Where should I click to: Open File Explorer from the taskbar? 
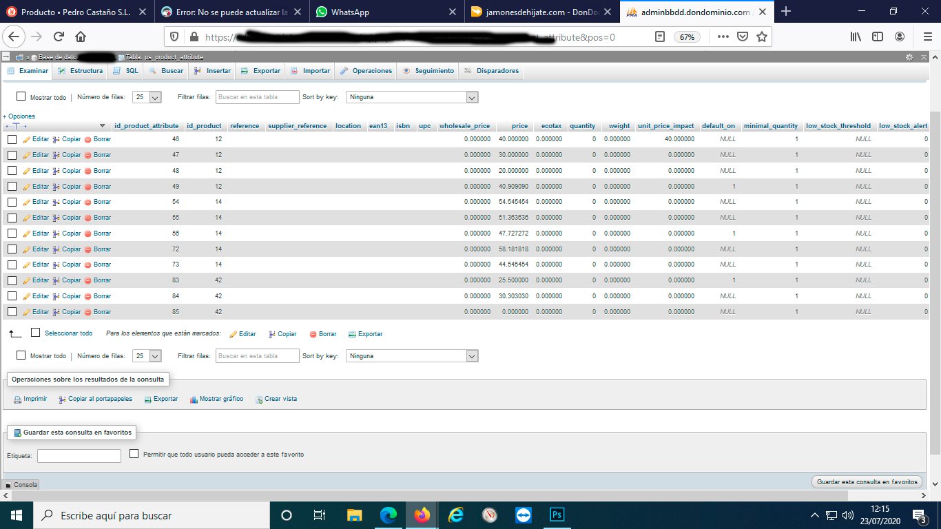coord(354,515)
